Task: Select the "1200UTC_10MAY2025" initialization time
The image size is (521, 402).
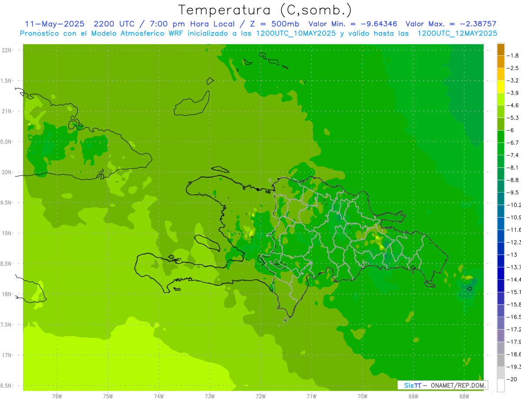Action: (x=296, y=33)
